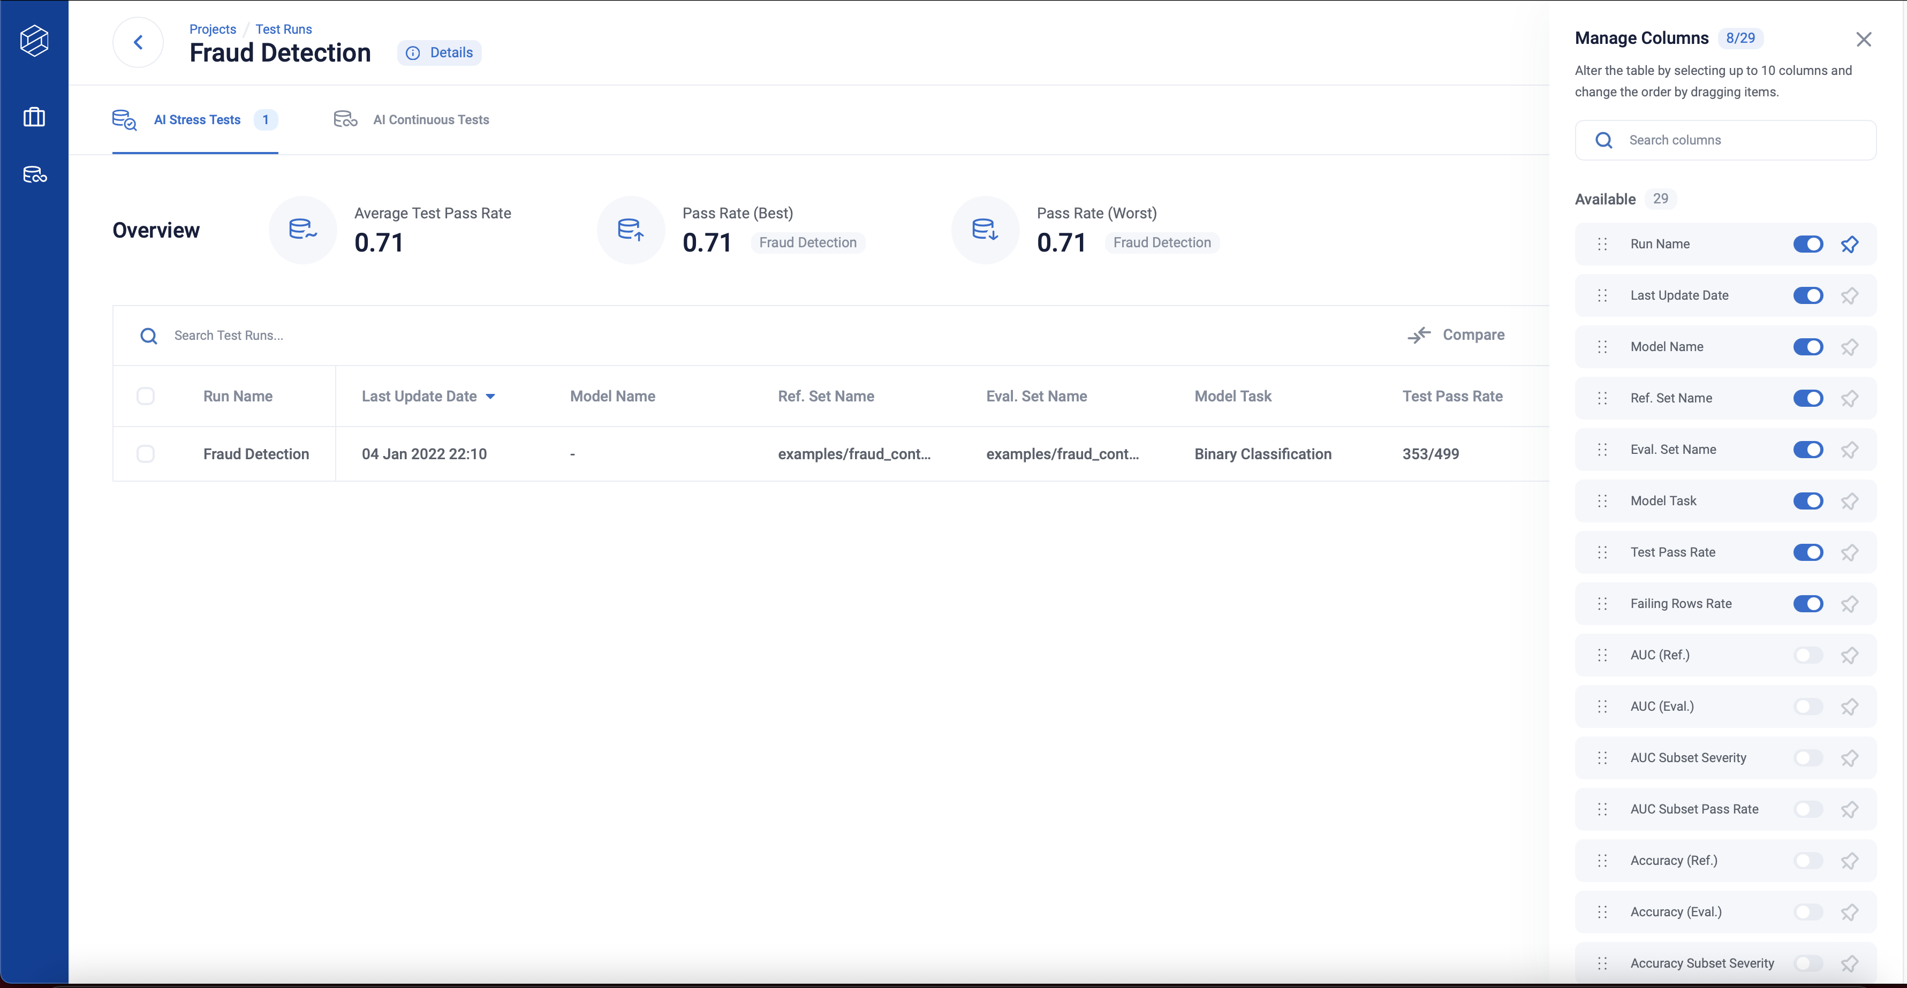This screenshot has width=1907, height=988.
Task: Disable the Model Name column switch
Action: (1808, 347)
